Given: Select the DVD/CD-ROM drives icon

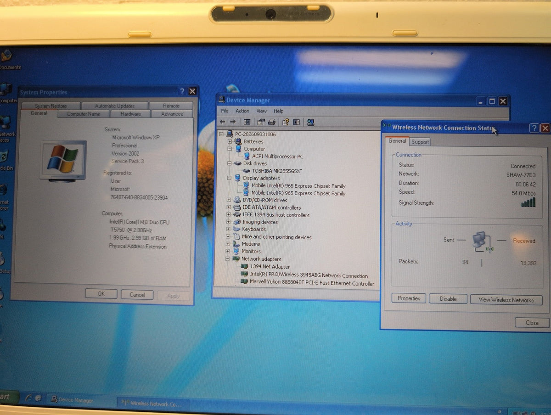Looking at the screenshot, I should 237,200.
